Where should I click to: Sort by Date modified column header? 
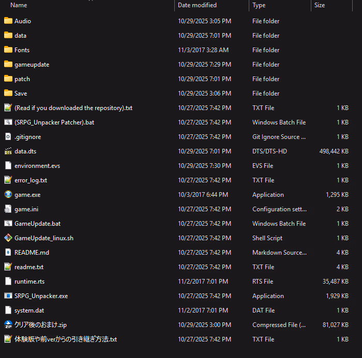(x=197, y=5)
